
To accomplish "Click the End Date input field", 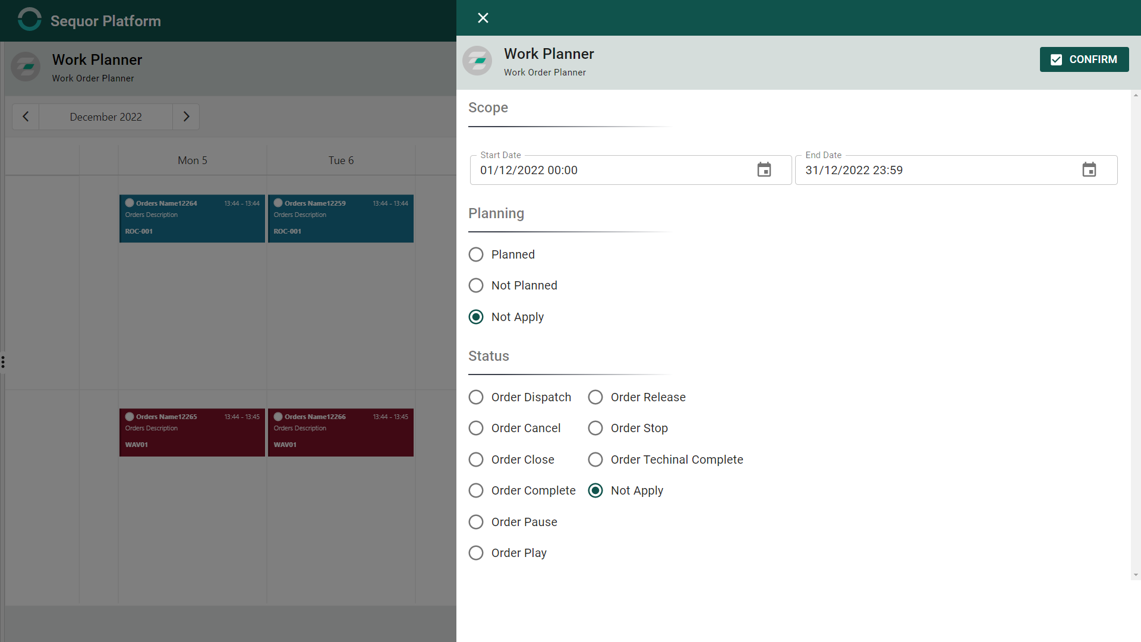I will 956,170.
